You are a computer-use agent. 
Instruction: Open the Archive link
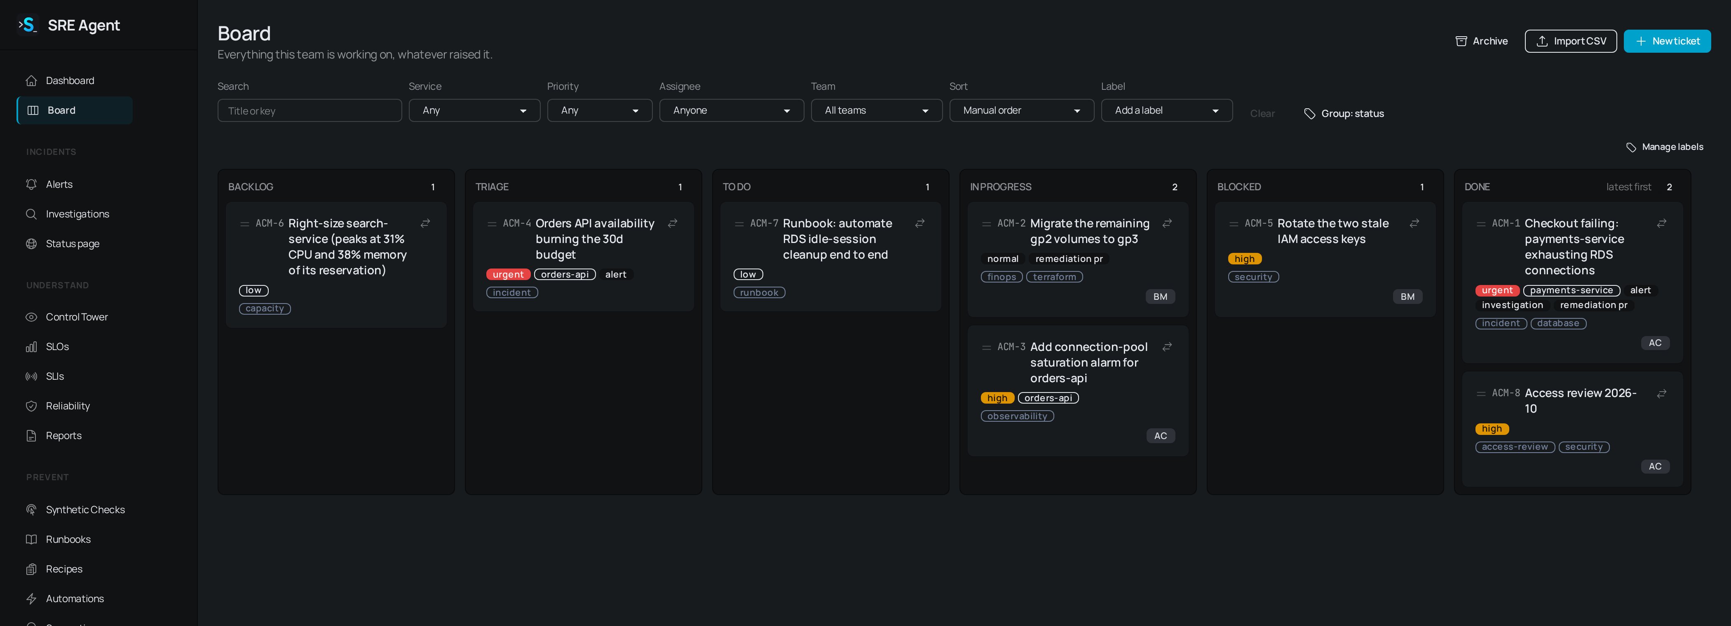(x=1481, y=41)
